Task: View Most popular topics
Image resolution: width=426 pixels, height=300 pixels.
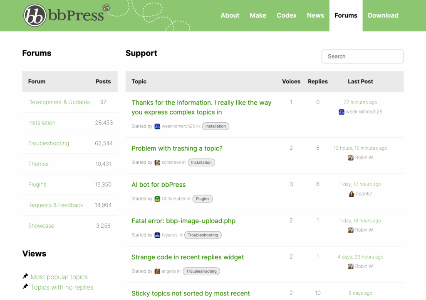Action: point(60,277)
